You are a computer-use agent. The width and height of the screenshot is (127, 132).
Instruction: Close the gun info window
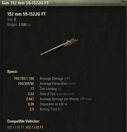tap(123, 2)
